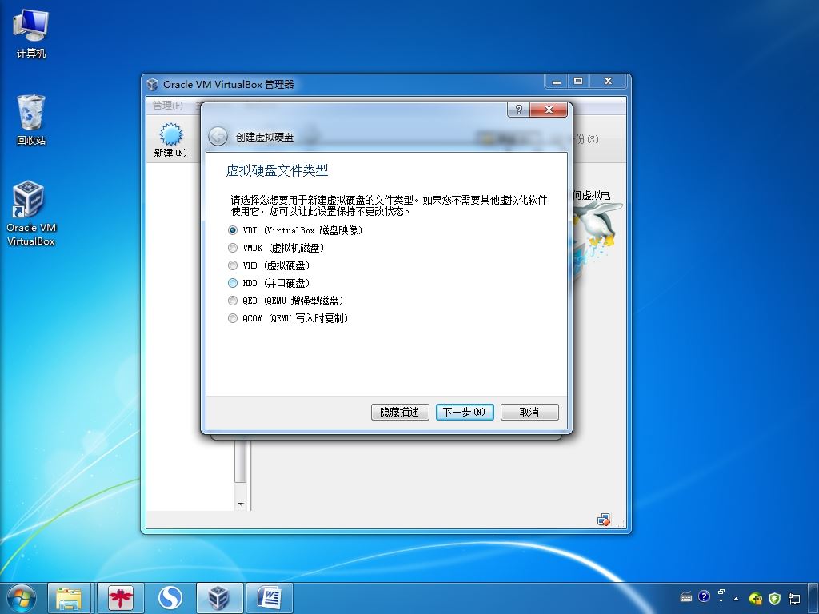Show hidden tray icons arrow
Image resolution: width=819 pixels, height=614 pixels.
[x=737, y=599]
